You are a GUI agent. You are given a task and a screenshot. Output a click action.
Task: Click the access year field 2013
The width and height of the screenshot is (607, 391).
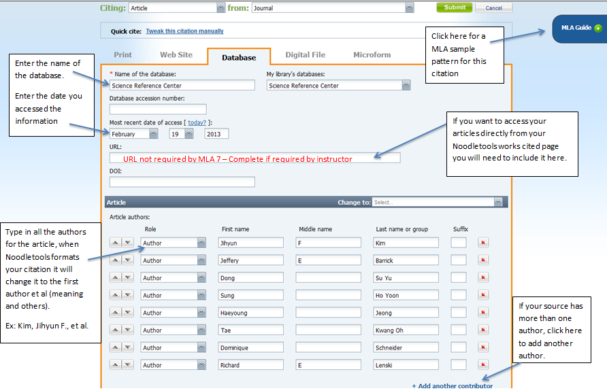(216, 134)
